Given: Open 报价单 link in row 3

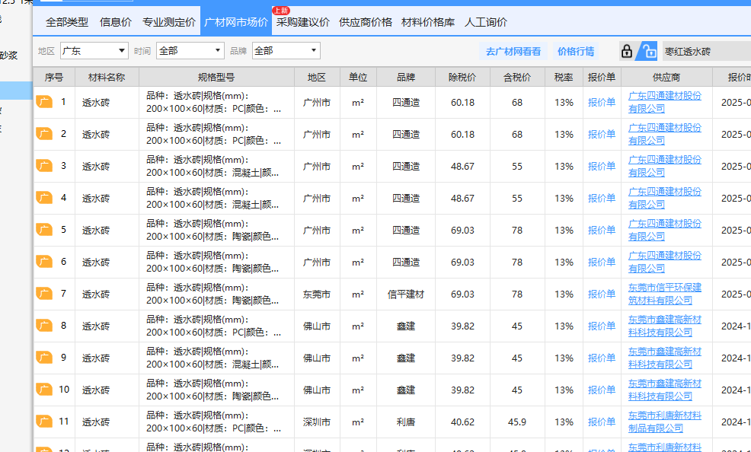Looking at the screenshot, I should pyautogui.click(x=602, y=166).
